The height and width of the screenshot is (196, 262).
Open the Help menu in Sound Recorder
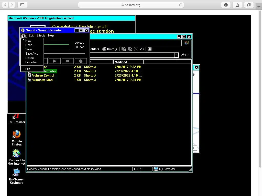pyautogui.click(x=51, y=35)
